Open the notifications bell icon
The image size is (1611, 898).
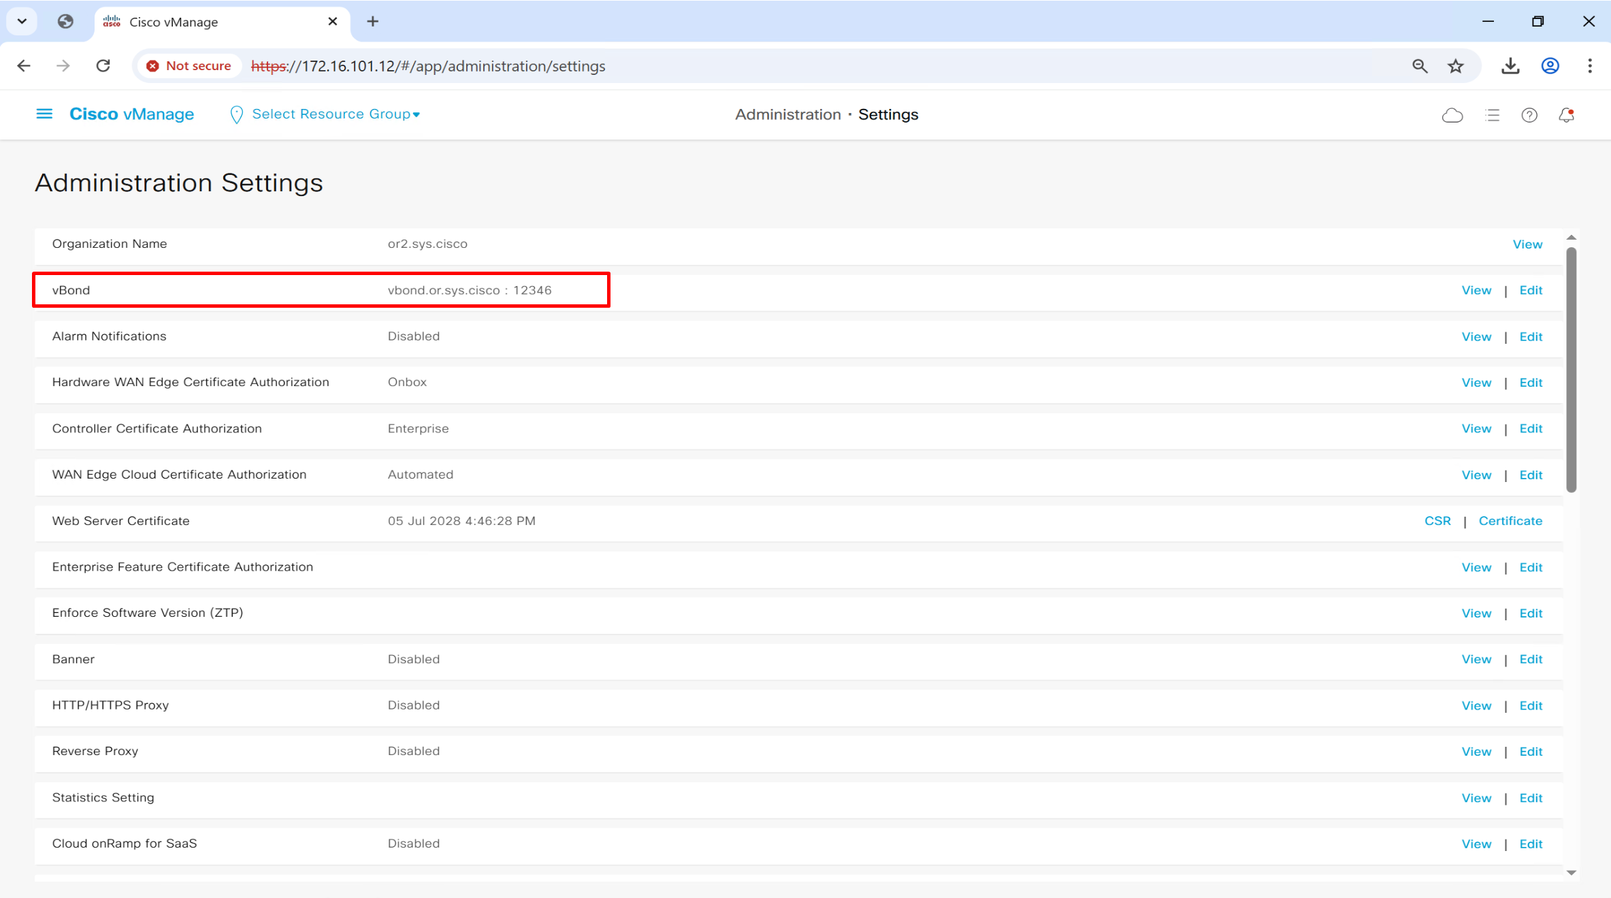[x=1566, y=115]
